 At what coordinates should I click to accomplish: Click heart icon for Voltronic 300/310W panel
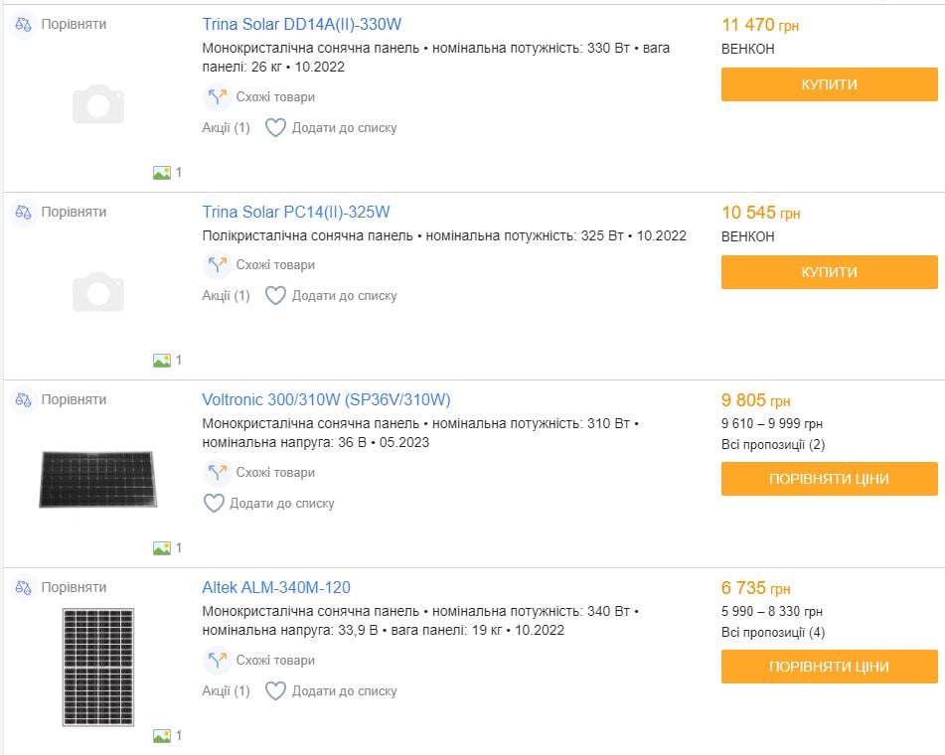click(x=214, y=504)
